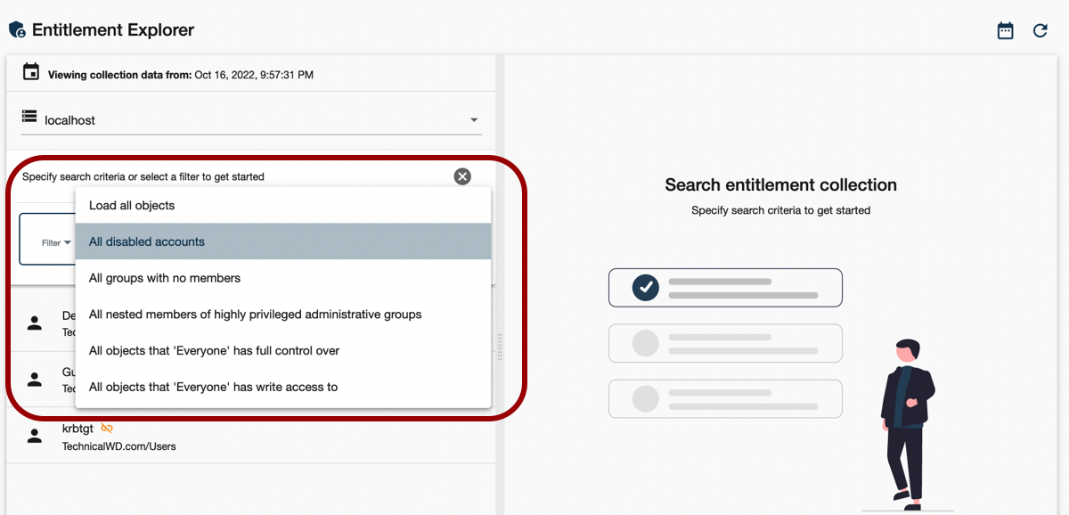This screenshot has width=1069, height=515.
Task: Click the person icon of the 'De' user row
Action: tap(35, 323)
